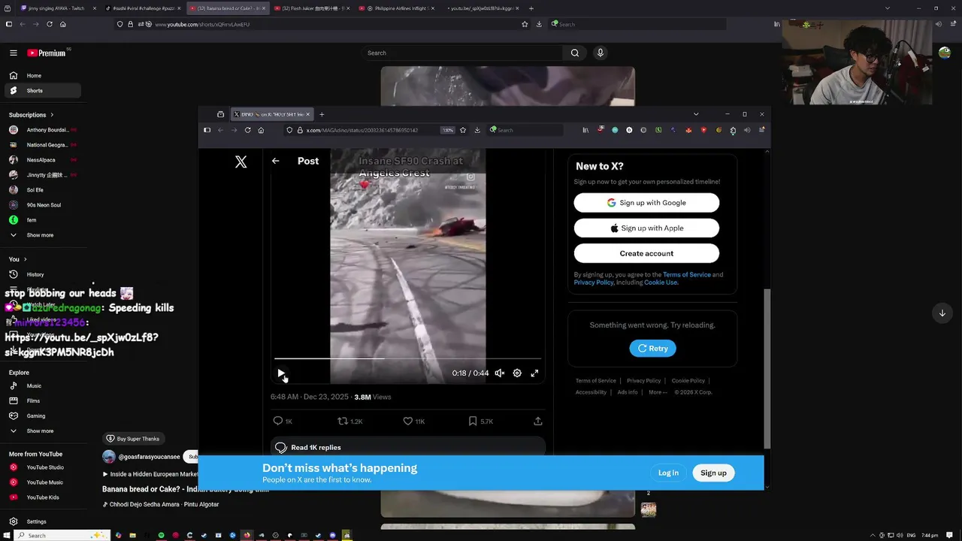Click the X video progress bar
Viewport: 962px width, 541px height.
[407, 358]
